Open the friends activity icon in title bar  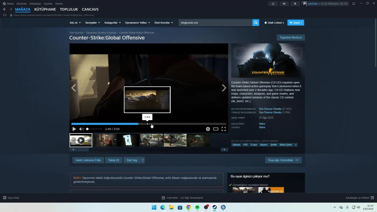(273, 4)
